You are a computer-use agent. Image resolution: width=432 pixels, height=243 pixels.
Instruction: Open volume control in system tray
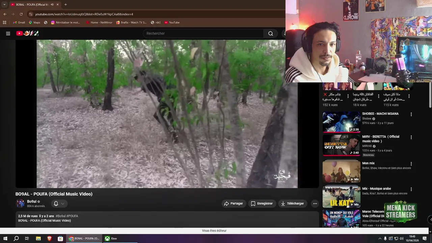click(x=402, y=239)
